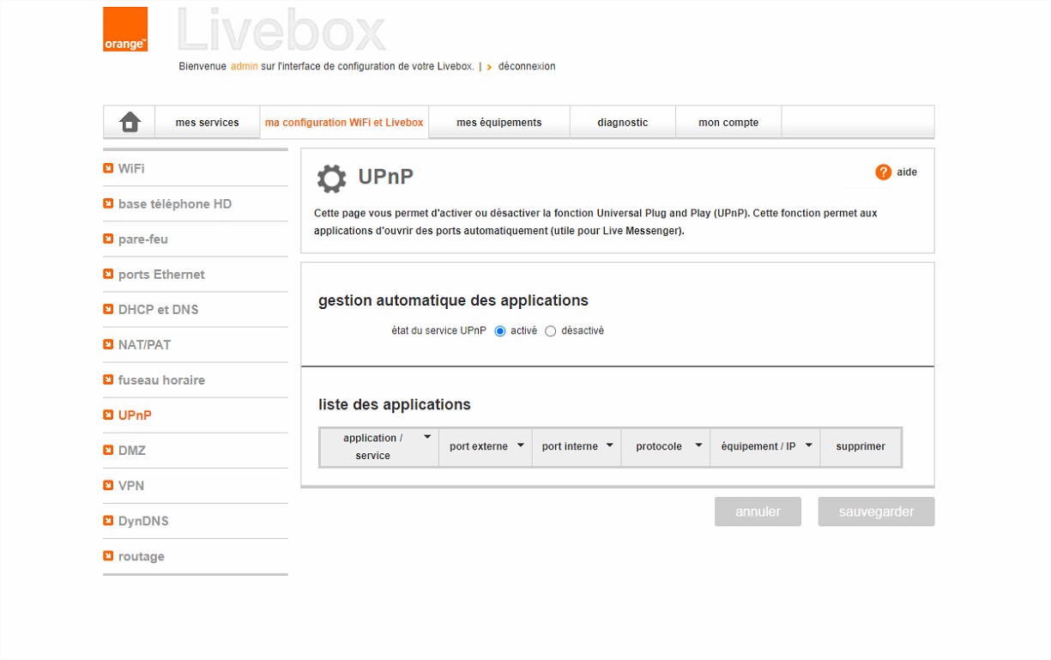The image size is (1051, 660).
Task: Click the arrow icon beside fuseau horaire
Action: pyautogui.click(x=108, y=379)
